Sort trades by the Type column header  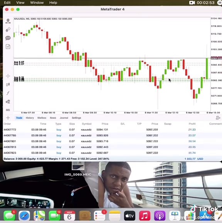[x=58, y=124]
